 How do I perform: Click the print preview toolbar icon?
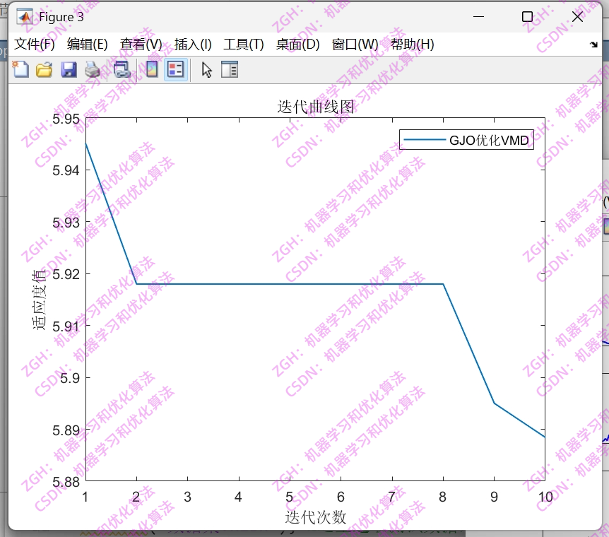122,70
